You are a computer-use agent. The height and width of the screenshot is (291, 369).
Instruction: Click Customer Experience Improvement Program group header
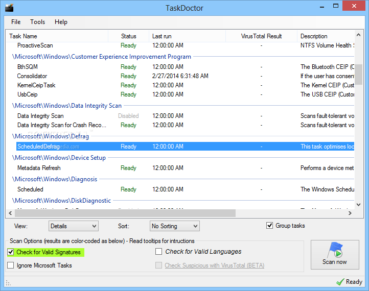pos(102,57)
